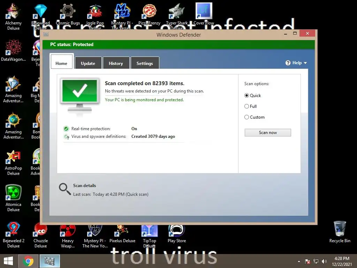357x268 pixels.
Task: Launch Iggle Pop Deluxe desktop icon
Action: click(95, 16)
